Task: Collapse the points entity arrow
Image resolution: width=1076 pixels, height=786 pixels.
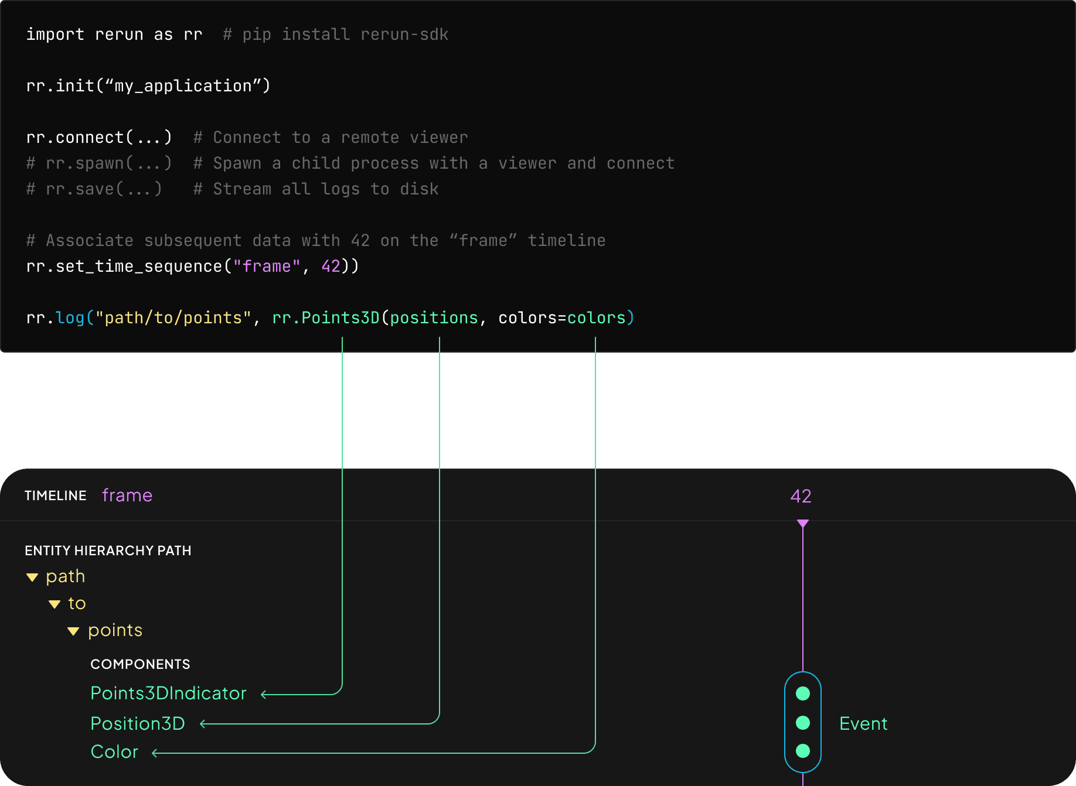Action: 73,631
